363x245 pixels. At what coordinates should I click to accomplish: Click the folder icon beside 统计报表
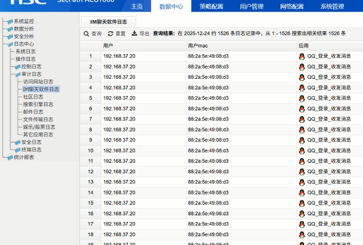(x=10, y=157)
